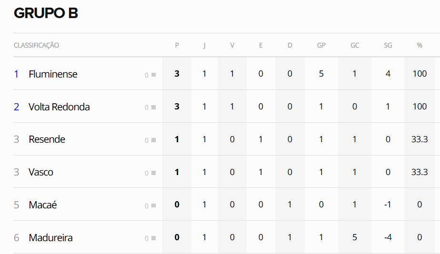Click Macaé's position change square indicator
The height and width of the screenshot is (254, 440).
(153, 206)
